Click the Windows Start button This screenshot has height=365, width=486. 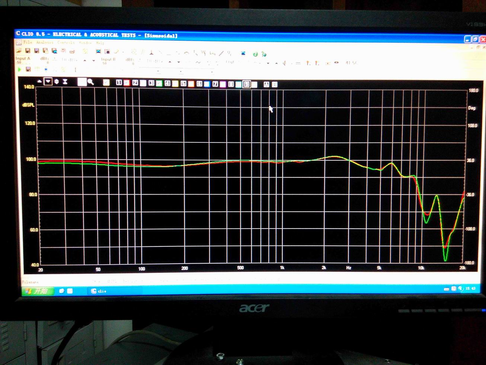38,291
